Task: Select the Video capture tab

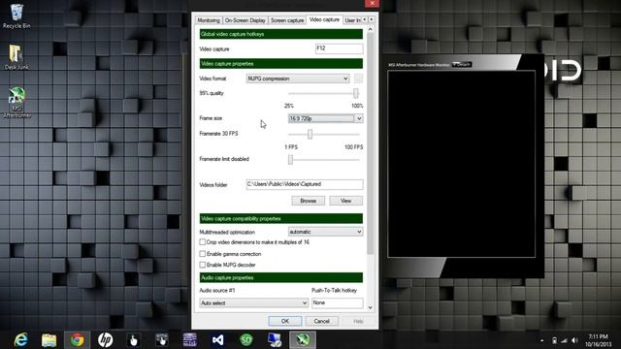Action: (324, 19)
